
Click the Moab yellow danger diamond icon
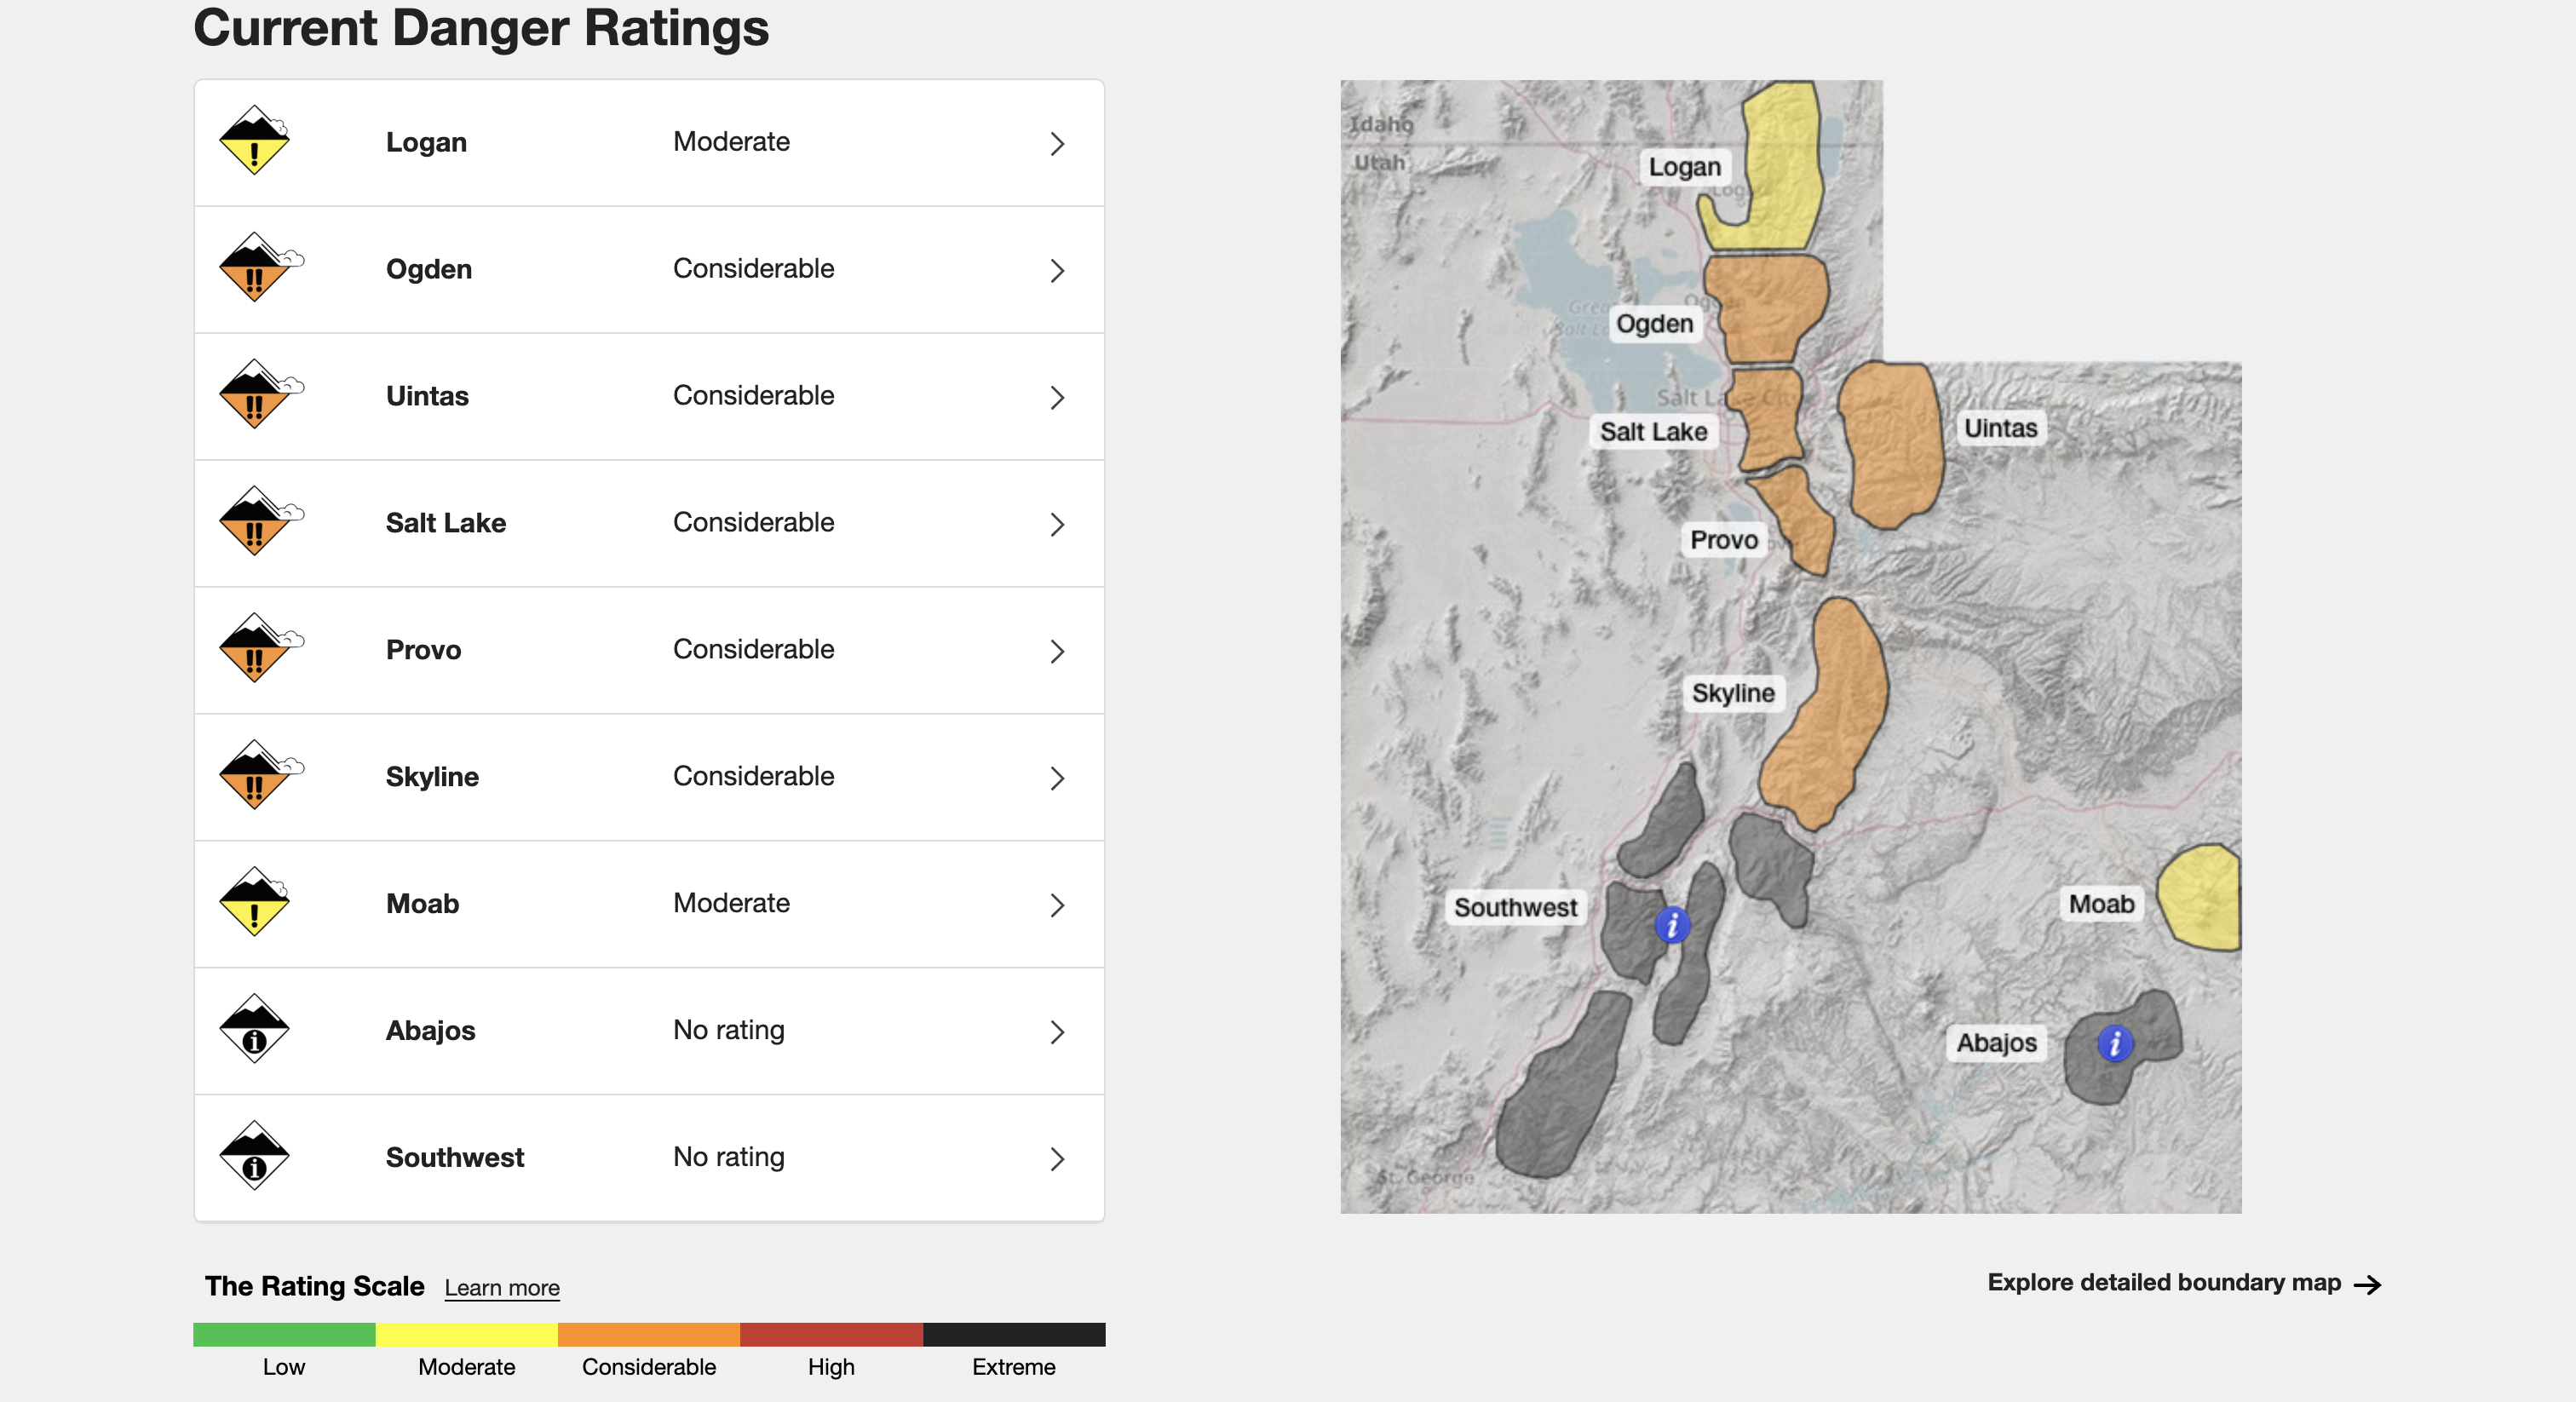tap(255, 902)
